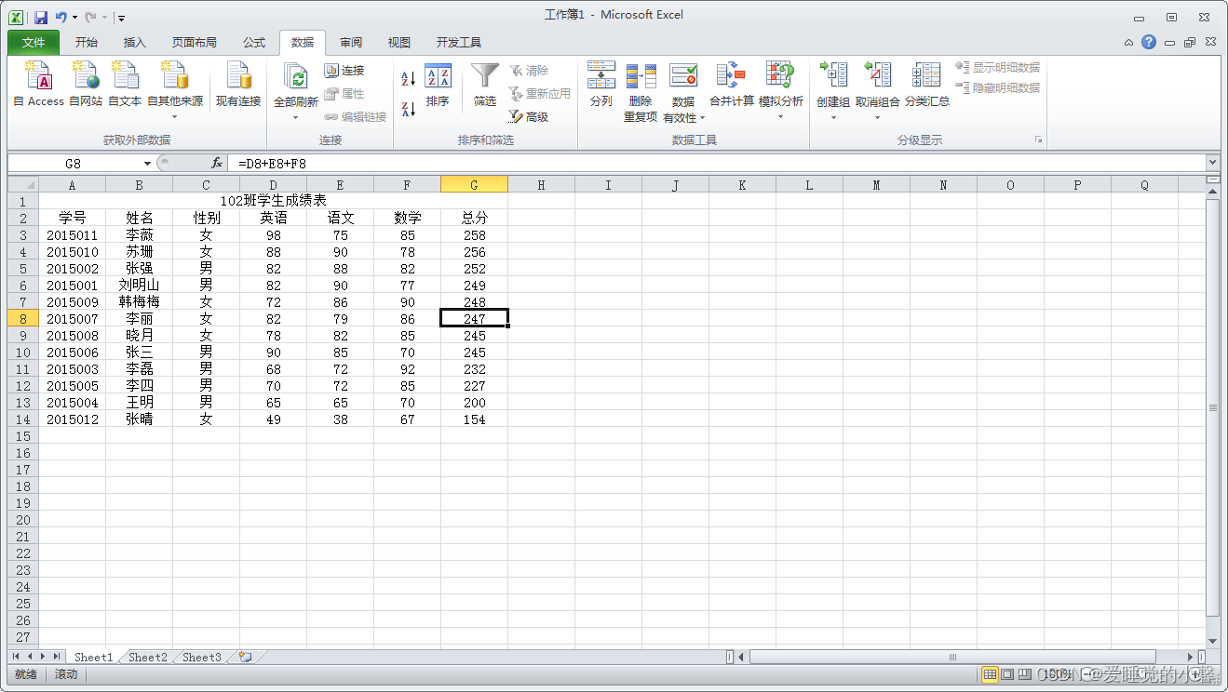Click Consolidate (合并计算)
Image resolution: width=1228 pixels, height=692 pixels.
(x=732, y=85)
